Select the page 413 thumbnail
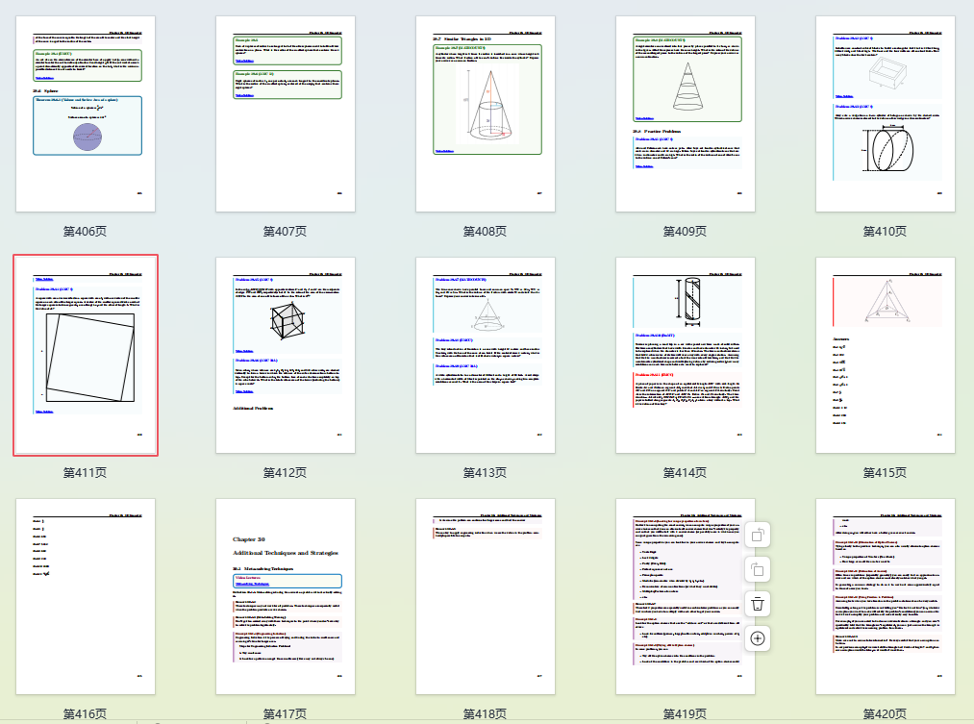The width and height of the screenshot is (974, 724). point(486,355)
